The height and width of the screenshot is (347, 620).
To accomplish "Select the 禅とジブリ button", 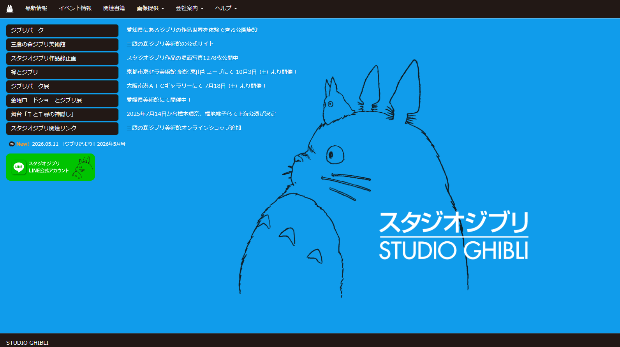I will click(x=62, y=73).
